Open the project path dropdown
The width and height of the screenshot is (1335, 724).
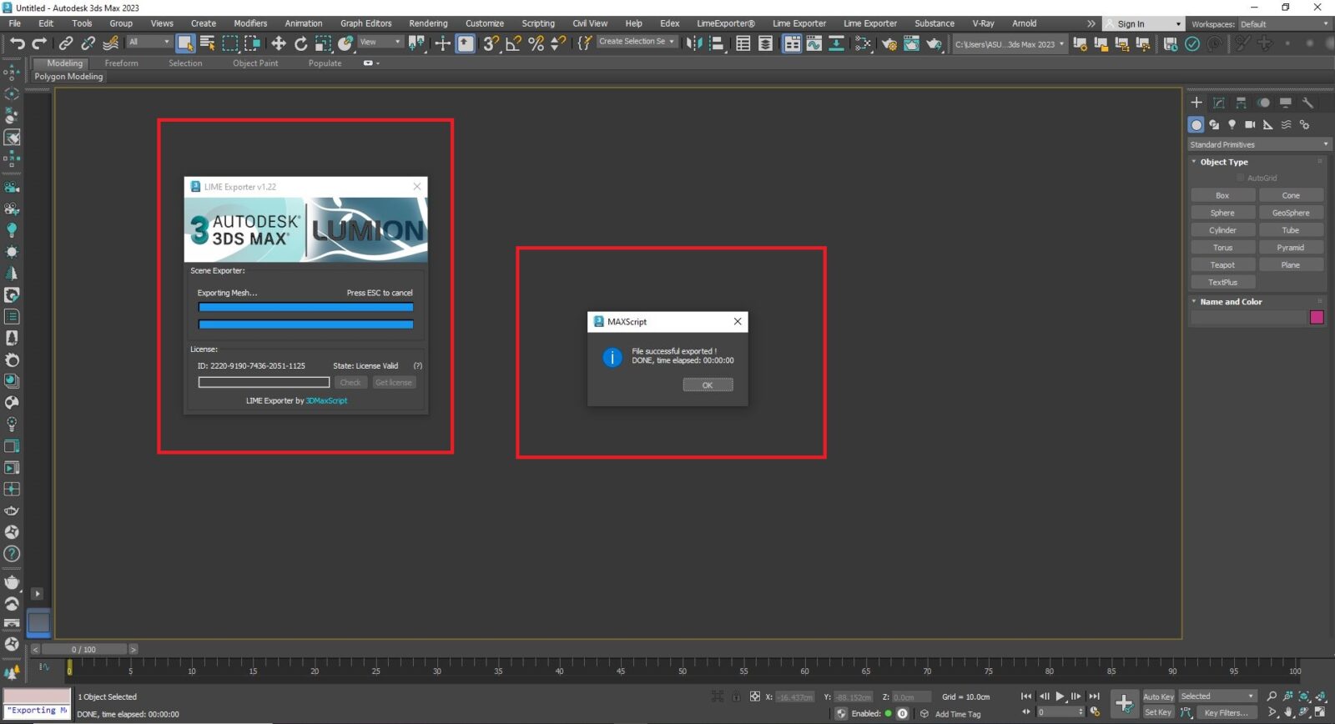pyautogui.click(x=1010, y=44)
